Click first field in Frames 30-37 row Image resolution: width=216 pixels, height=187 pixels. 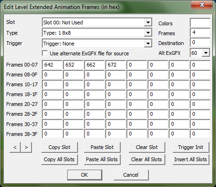coord(52,124)
